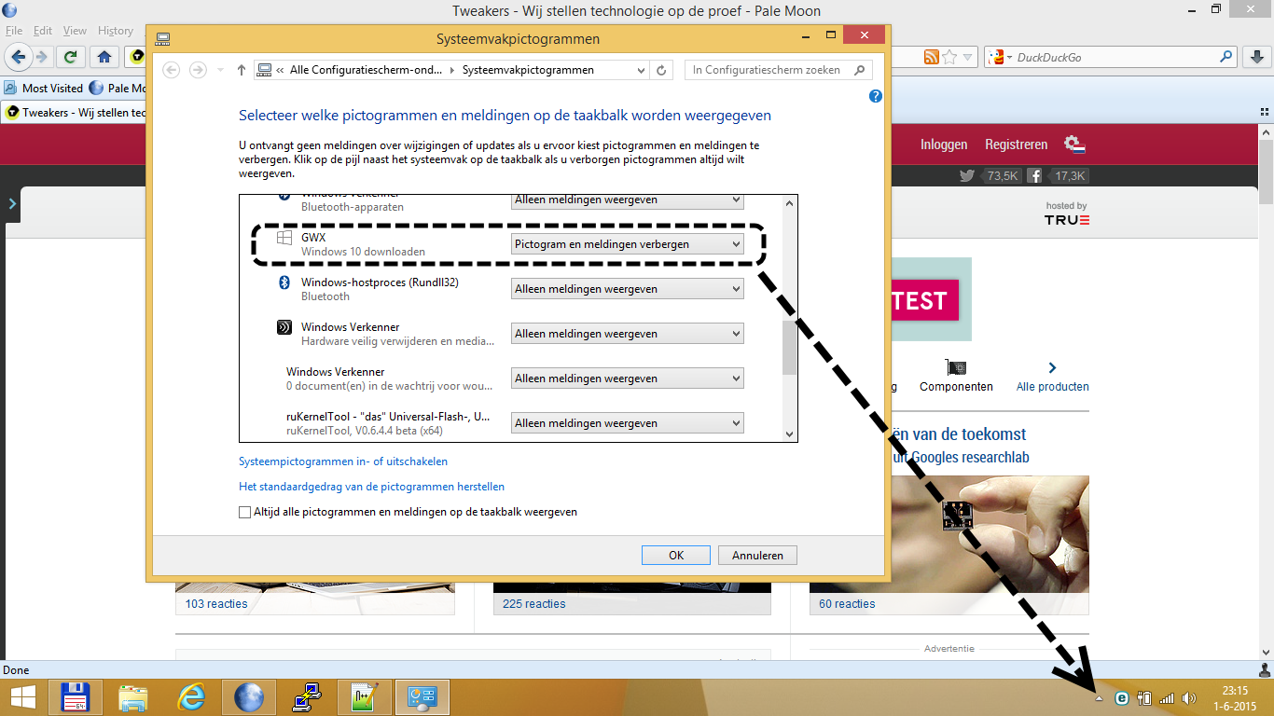This screenshot has width=1274, height=716.
Task: Click the safely remove hardware icon
Action: [x=284, y=328]
